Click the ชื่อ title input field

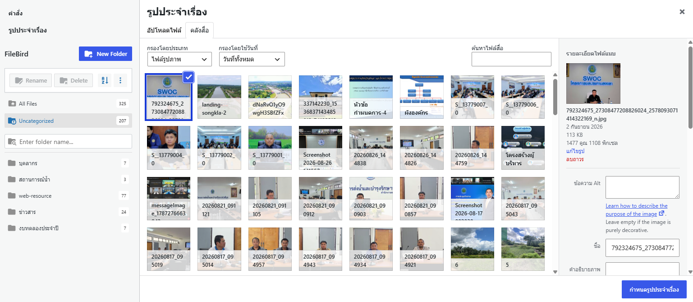pos(642,248)
